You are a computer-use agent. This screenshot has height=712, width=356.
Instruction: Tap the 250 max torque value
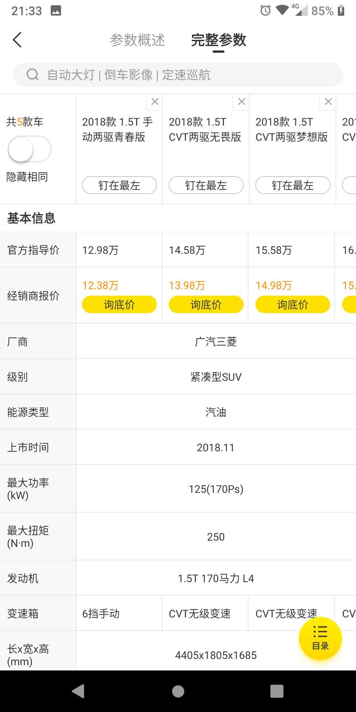click(216, 537)
